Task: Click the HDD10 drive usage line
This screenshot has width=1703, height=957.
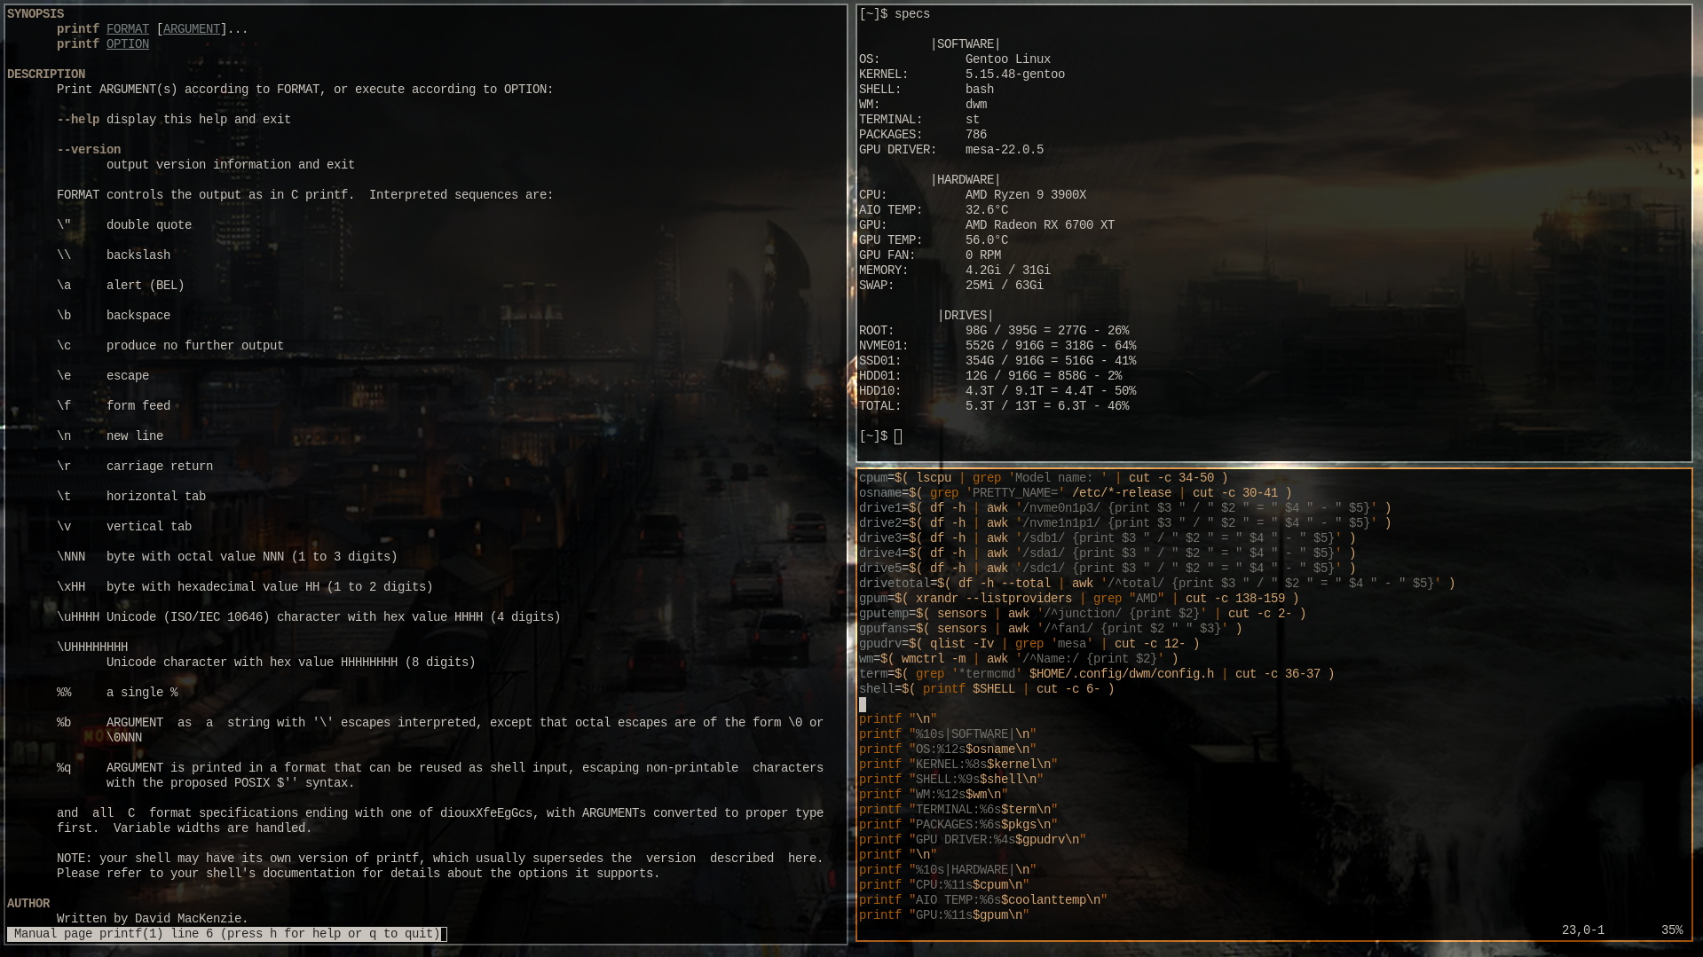Action: 997,391
